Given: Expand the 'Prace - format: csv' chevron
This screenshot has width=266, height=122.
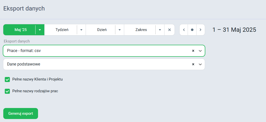Looking at the screenshot, I should (x=200, y=51).
